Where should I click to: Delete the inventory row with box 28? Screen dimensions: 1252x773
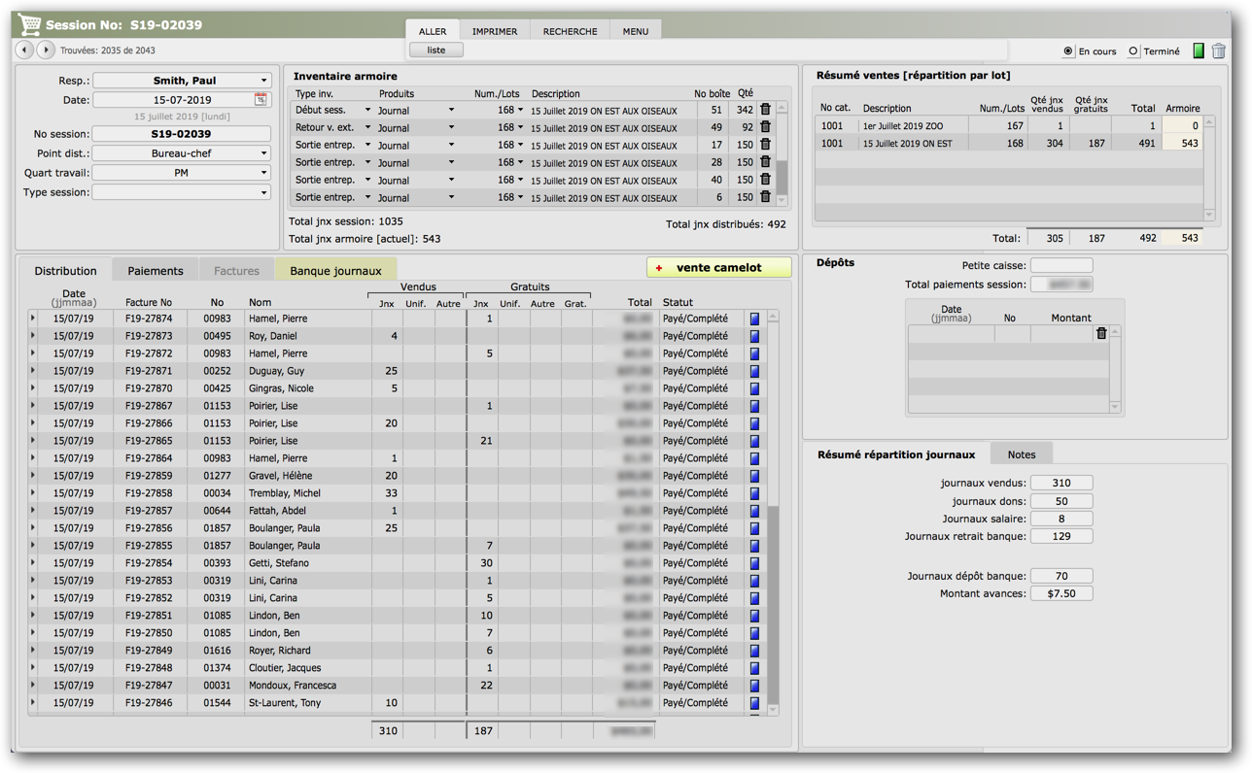point(765,162)
